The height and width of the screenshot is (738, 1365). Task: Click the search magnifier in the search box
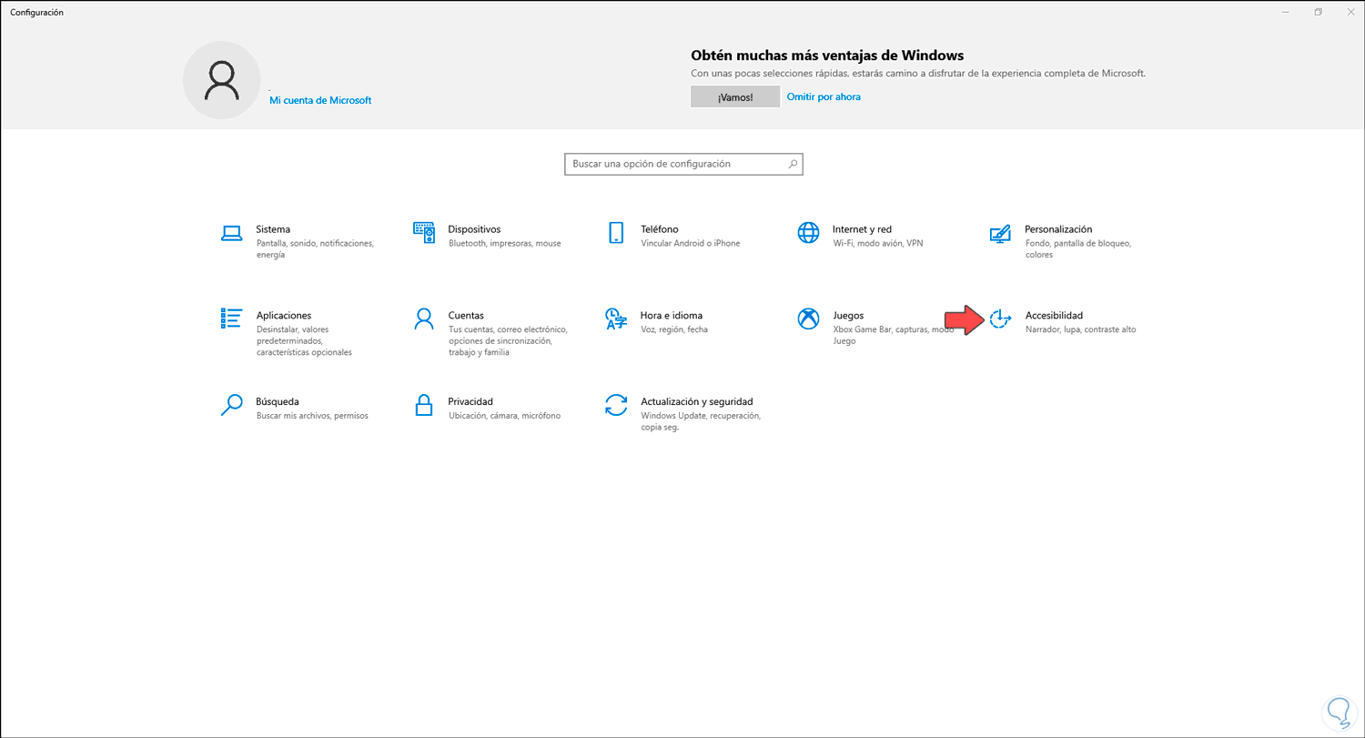tap(793, 164)
